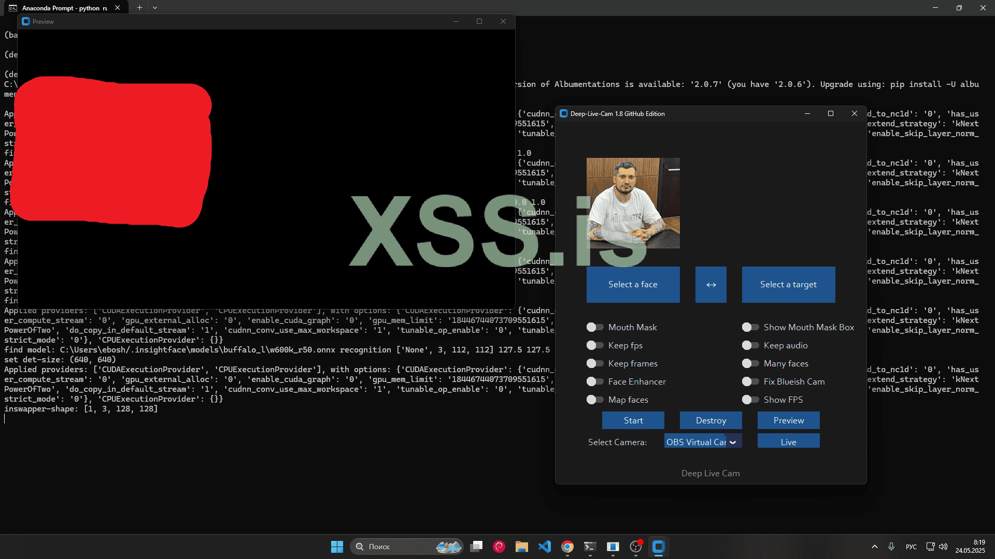The image size is (995, 559).
Task: Click the Select a target button
Action: pyautogui.click(x=788, y=285)
